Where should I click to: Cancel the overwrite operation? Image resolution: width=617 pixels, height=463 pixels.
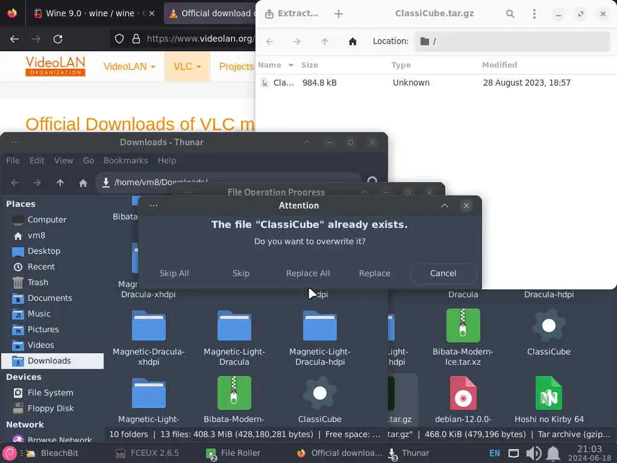(443, 273)
